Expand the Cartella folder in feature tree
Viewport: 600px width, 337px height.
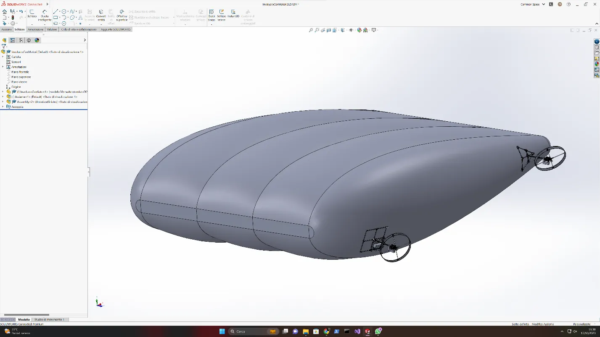(3, 57)
